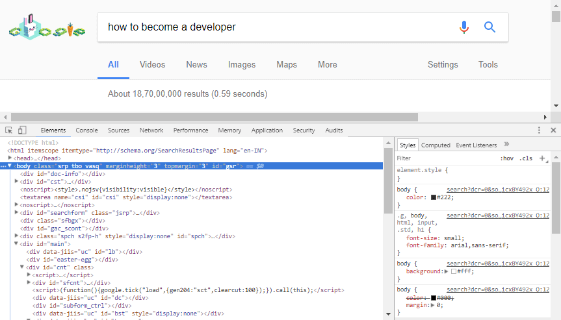
Task: Open source link of .g, body rule
Action: [x=498, y=215]
